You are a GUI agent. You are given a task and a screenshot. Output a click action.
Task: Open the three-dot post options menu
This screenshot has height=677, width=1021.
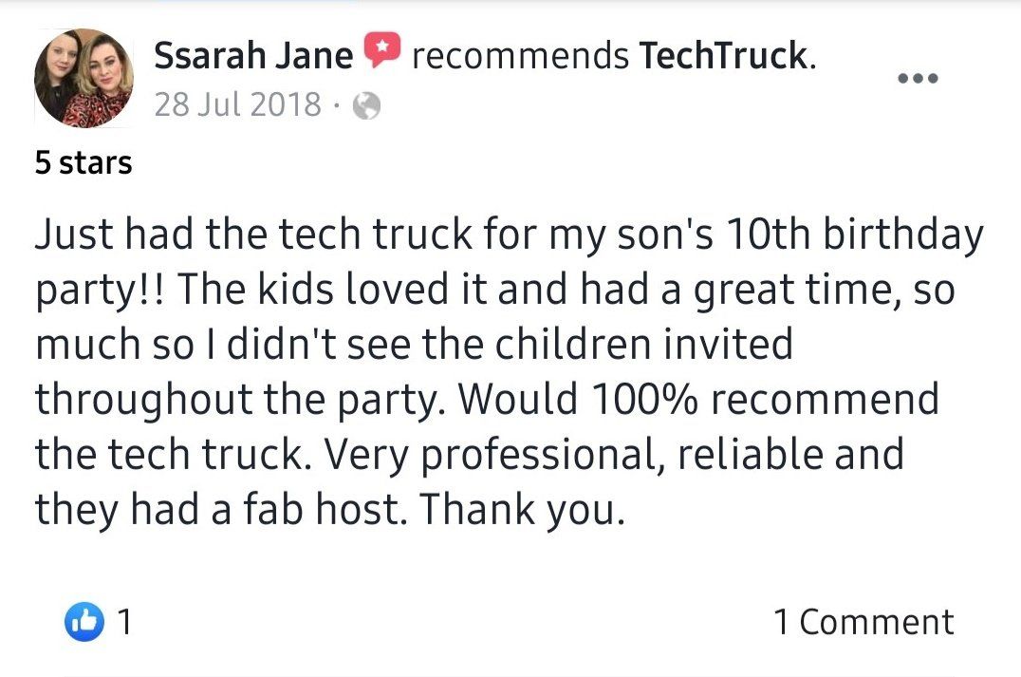click(x=918, y=79)
